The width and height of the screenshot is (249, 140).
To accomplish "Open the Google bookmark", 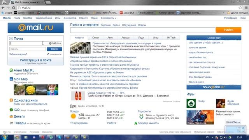I will click(7, 13).
